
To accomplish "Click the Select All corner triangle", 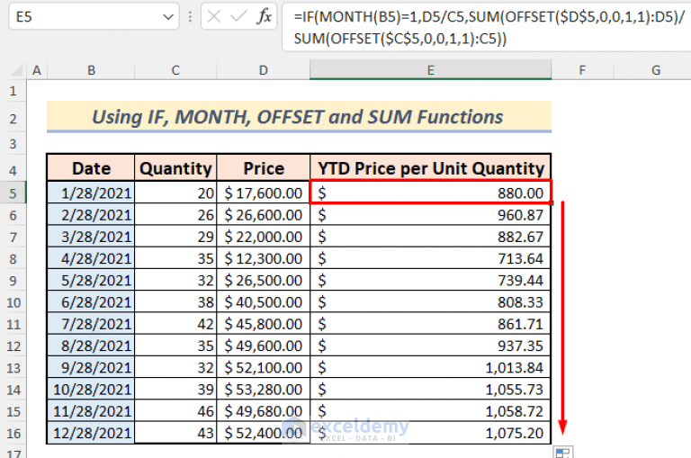I will pyautogui.click(x=17, y=70).
